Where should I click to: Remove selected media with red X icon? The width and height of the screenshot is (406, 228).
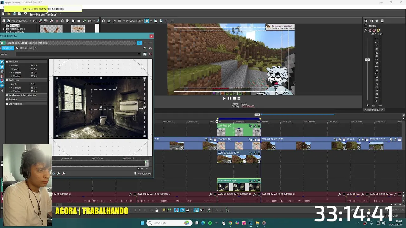(x=57, y=21)
